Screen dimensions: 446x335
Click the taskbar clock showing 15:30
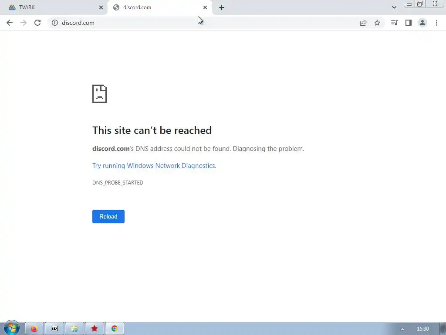click(x=422, y=329)
